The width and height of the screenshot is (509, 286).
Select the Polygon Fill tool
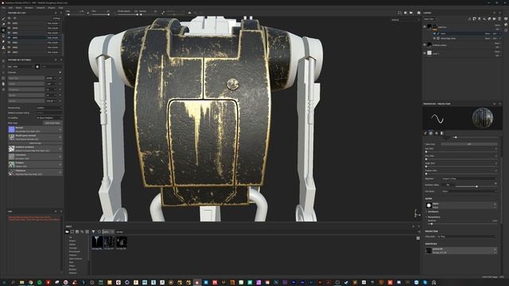tap(3, 36)
